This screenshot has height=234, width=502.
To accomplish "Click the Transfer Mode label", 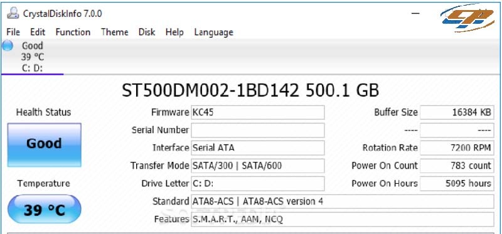I will (160, 166).
